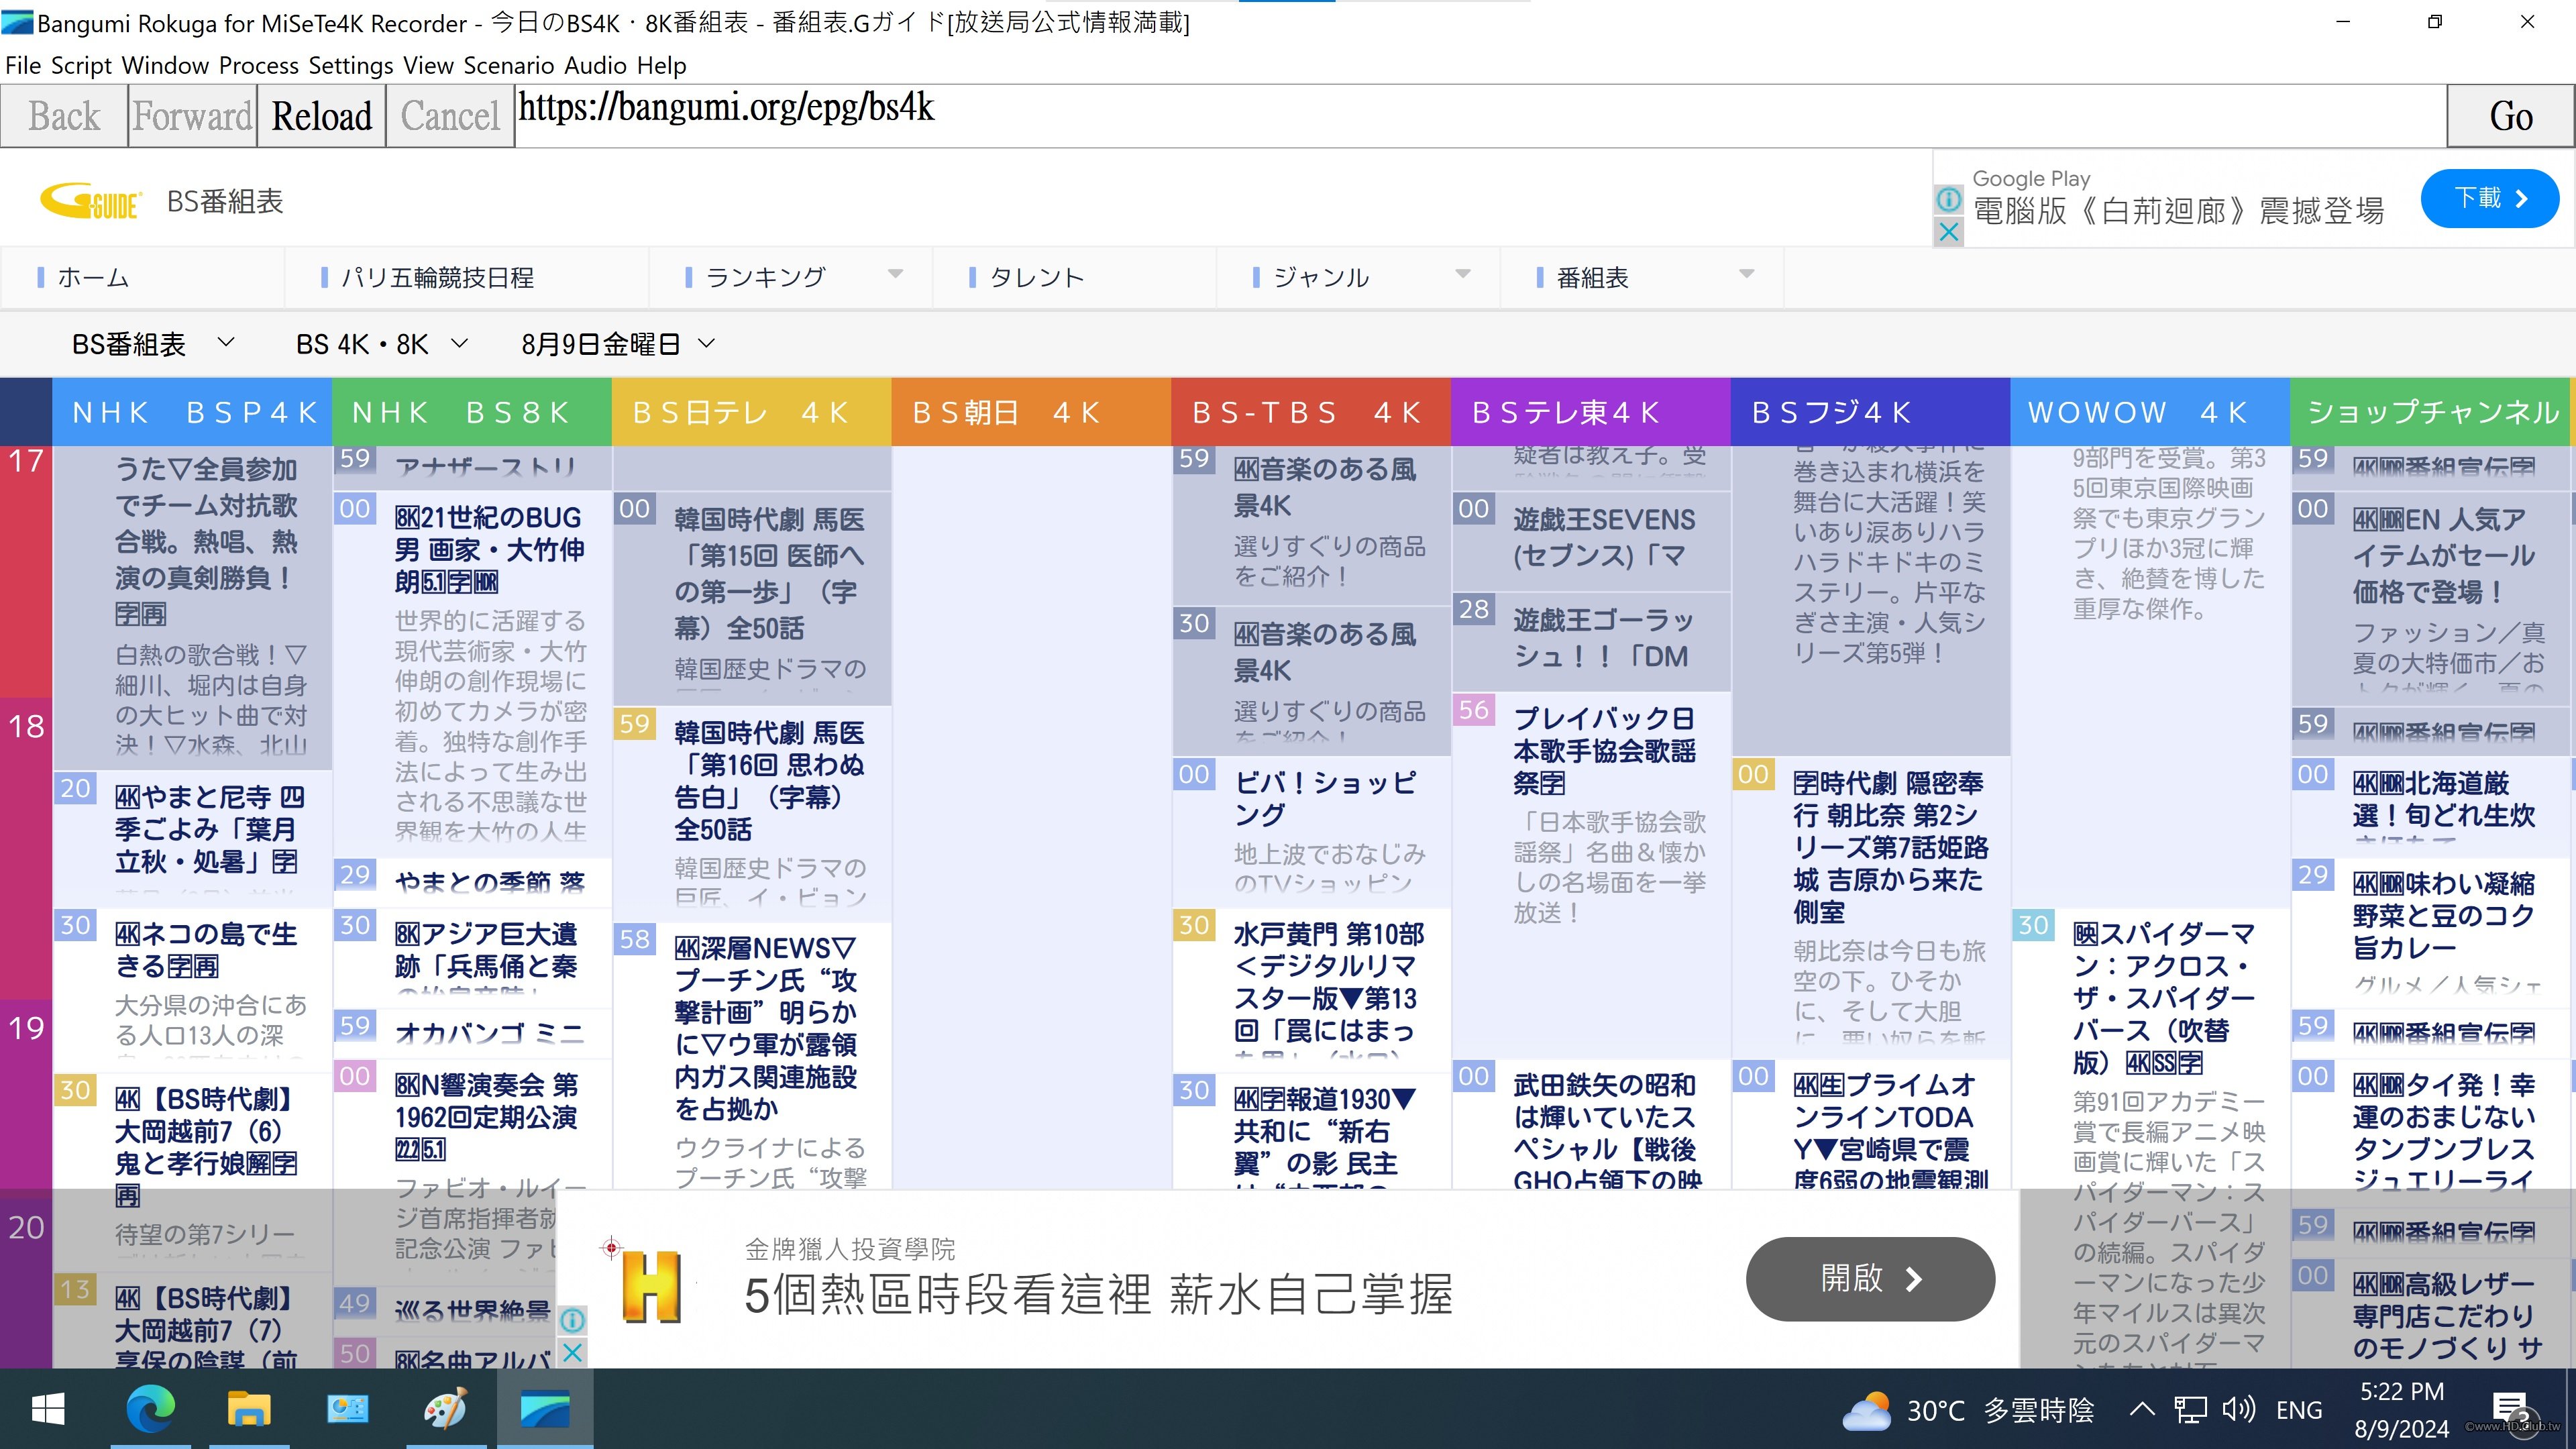
Task: Click the taskbar volume speaker icon
Action: click(2238, 1410)
